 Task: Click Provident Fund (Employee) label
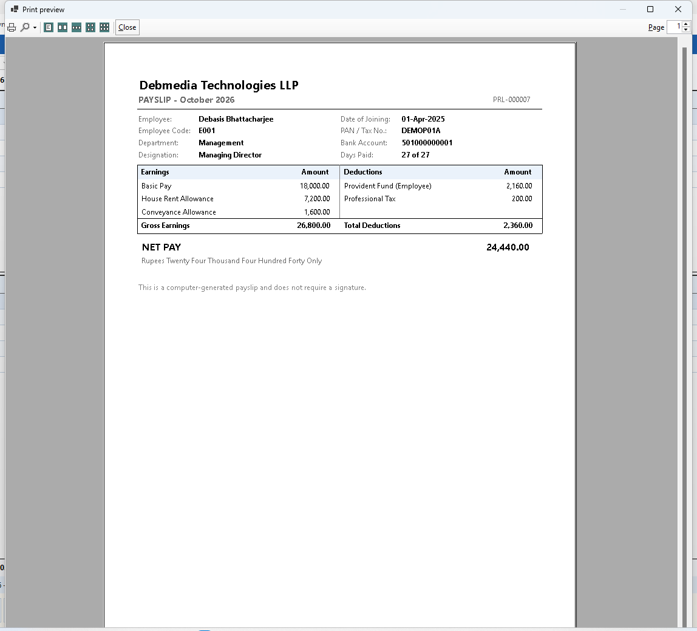pos(387,186)
